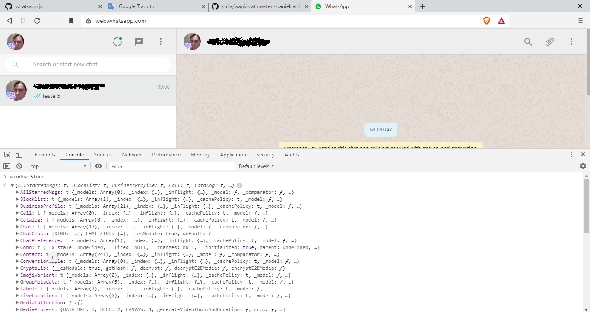590x312 pixels.
Task: Toggle Brave Shields in the address bar
Action: [486, 20]
